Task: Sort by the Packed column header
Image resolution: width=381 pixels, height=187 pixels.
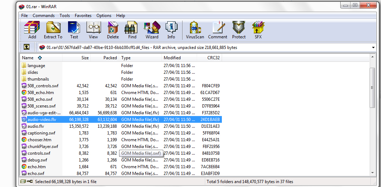Action: pyautogui.click(x=105, y=57)
